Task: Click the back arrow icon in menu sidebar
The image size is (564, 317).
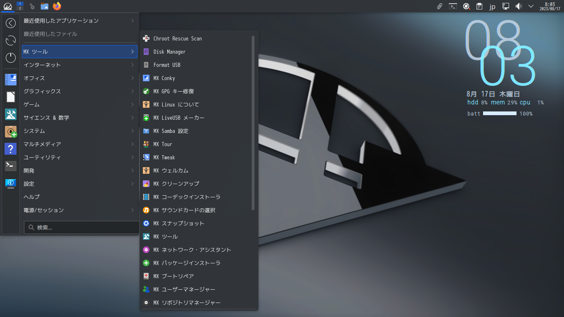Action: point(11,23)
